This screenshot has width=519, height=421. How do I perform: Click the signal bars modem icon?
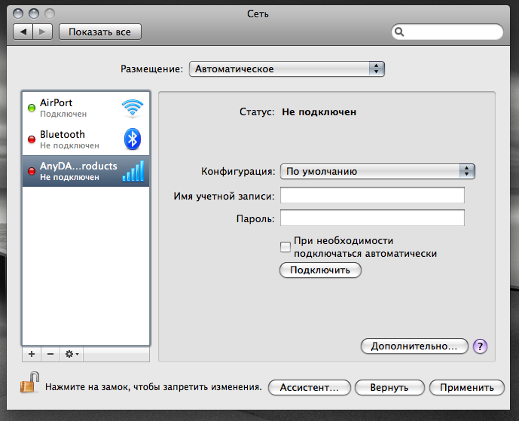pos(133,171)
